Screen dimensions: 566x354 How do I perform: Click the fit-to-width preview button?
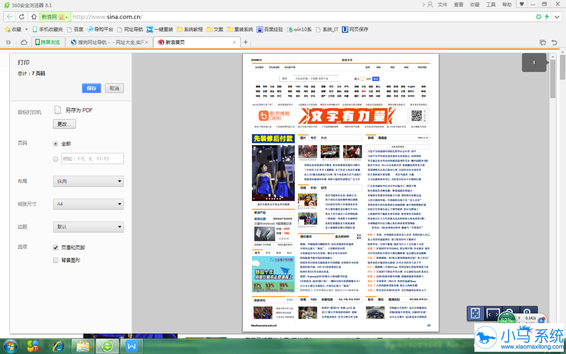tap(493, 314)
